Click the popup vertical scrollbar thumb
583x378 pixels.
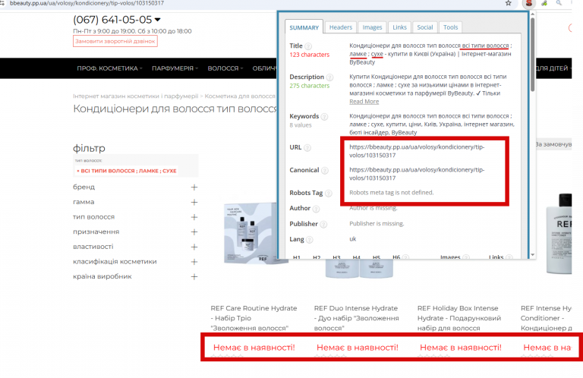(532, 54)
